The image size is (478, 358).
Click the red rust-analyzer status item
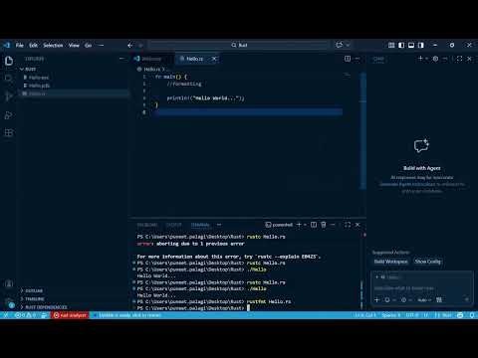pyautogui.click(x=70, y=315)
